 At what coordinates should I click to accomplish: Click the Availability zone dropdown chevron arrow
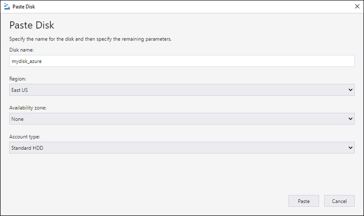click(350, 119)
